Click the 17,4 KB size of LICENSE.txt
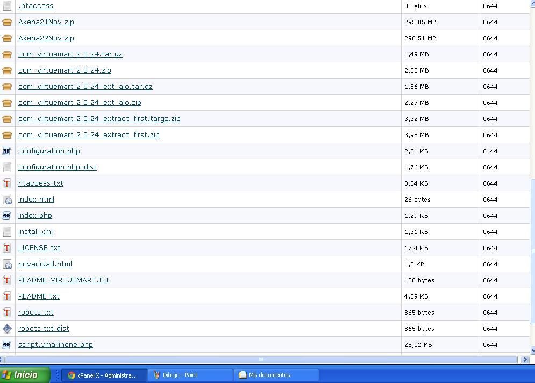Screen dimensions: 535x383 pos(416,248)
